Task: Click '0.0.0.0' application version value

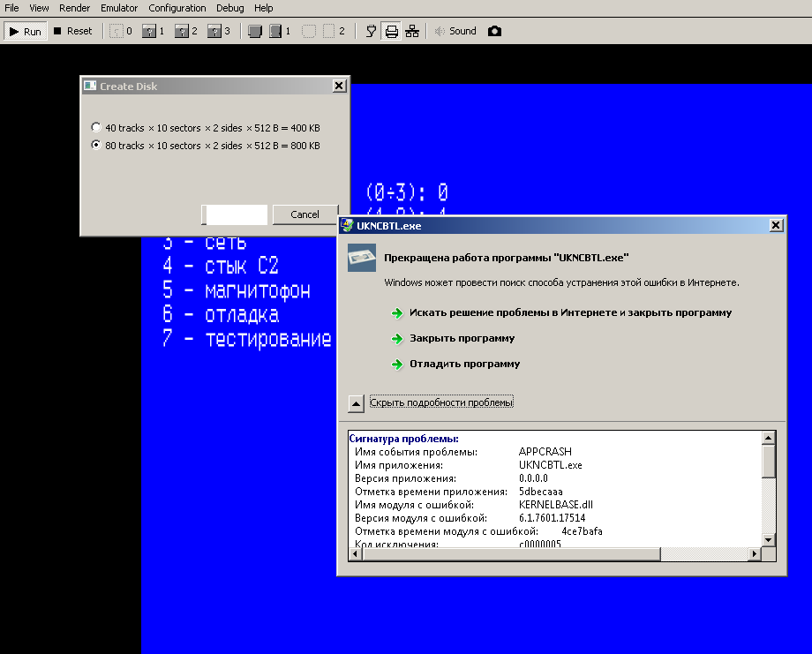Action: [533, 478]
